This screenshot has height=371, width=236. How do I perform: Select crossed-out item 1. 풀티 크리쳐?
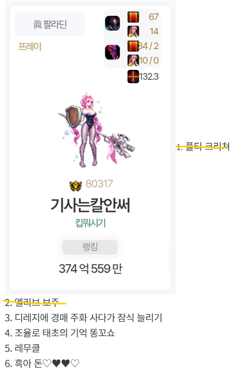pyautogui.click(x=203, y=147)
